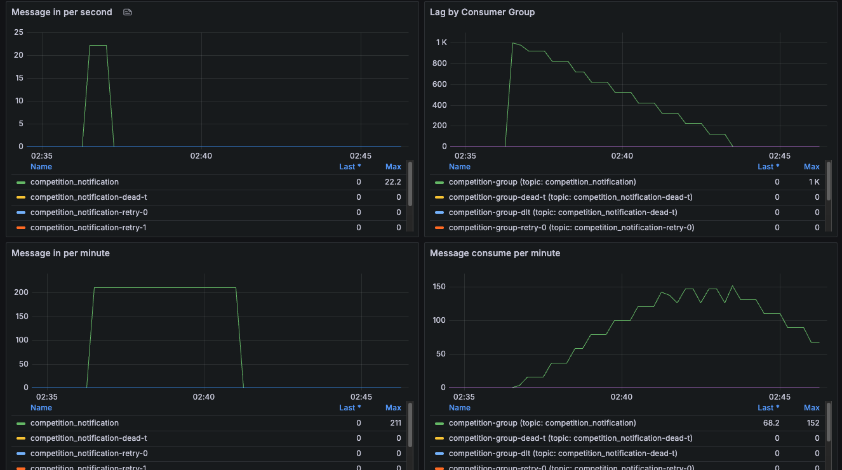Open the Lag by Consumer Group panel title menu
842x470 pixels.
pyautogui.click(x=483, y=12)
